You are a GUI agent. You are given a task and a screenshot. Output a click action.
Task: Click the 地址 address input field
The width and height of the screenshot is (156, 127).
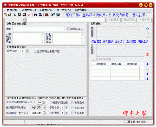pos(38,29)
